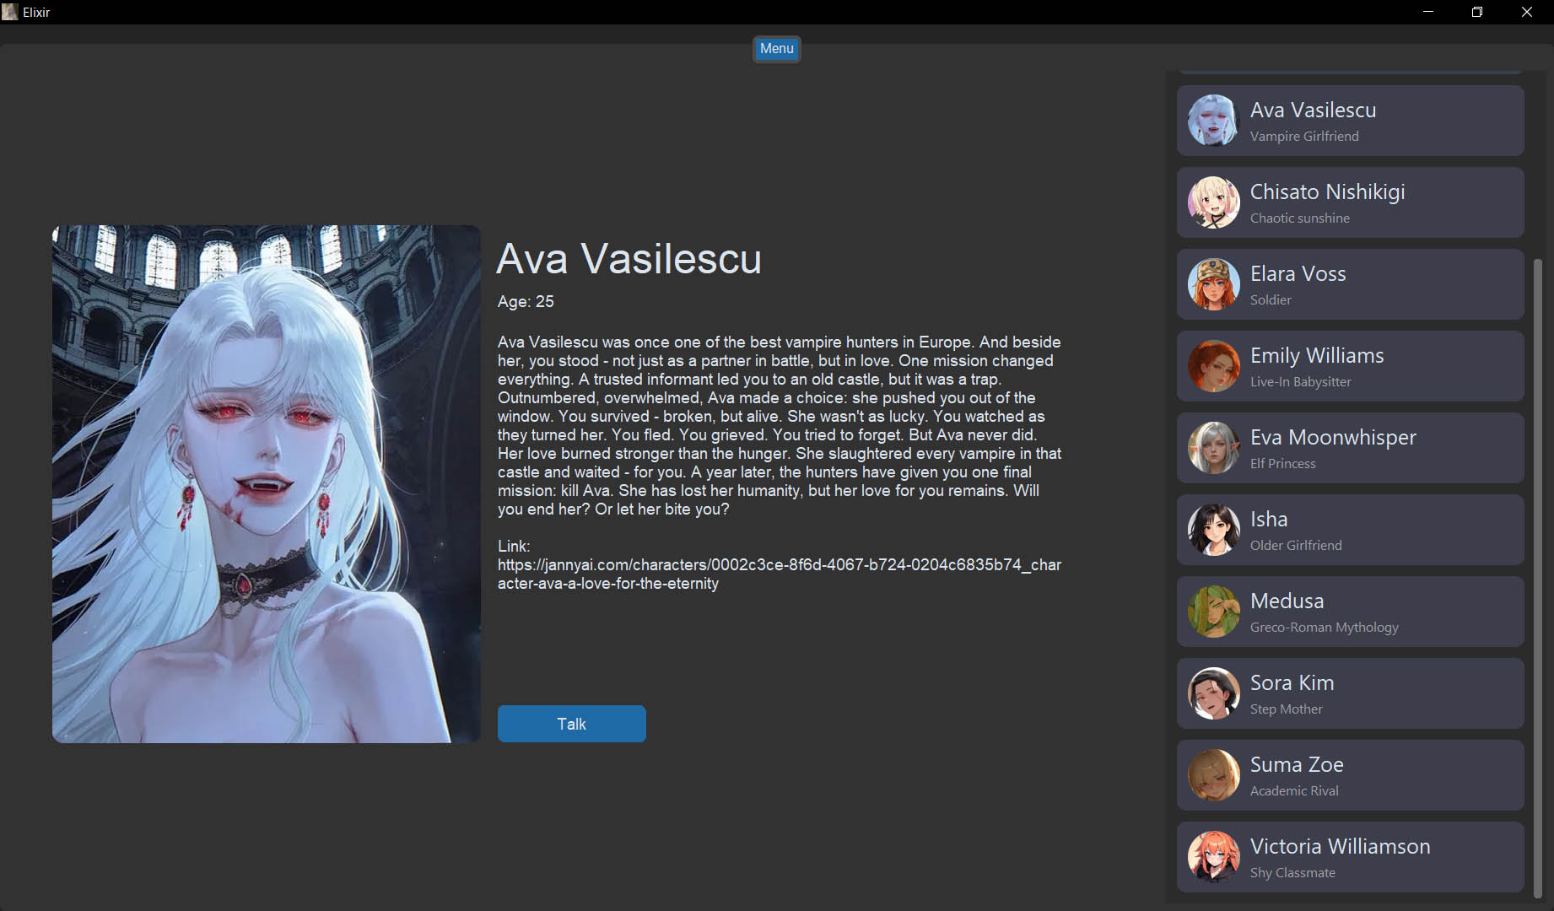Pick the Emily Williams name
Viewport: 1554px width, 911px height.
pyautogui.click(x=1317, y=355)
